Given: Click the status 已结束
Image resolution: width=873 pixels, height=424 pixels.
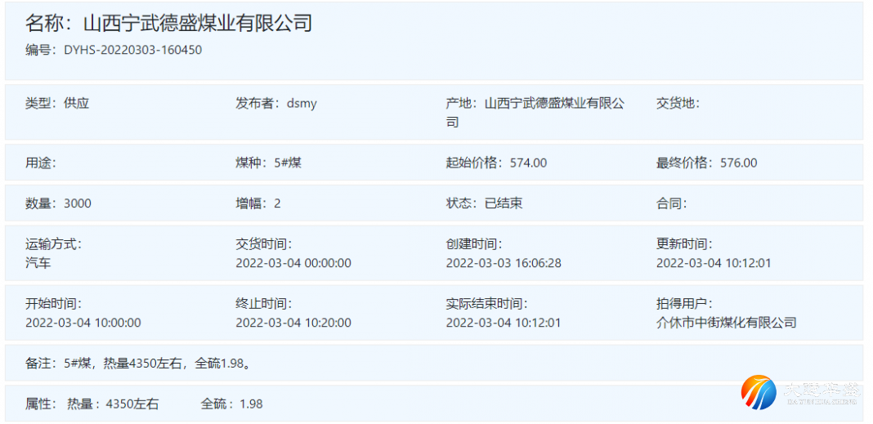Looking at the screenshot, I should (503, 203).
